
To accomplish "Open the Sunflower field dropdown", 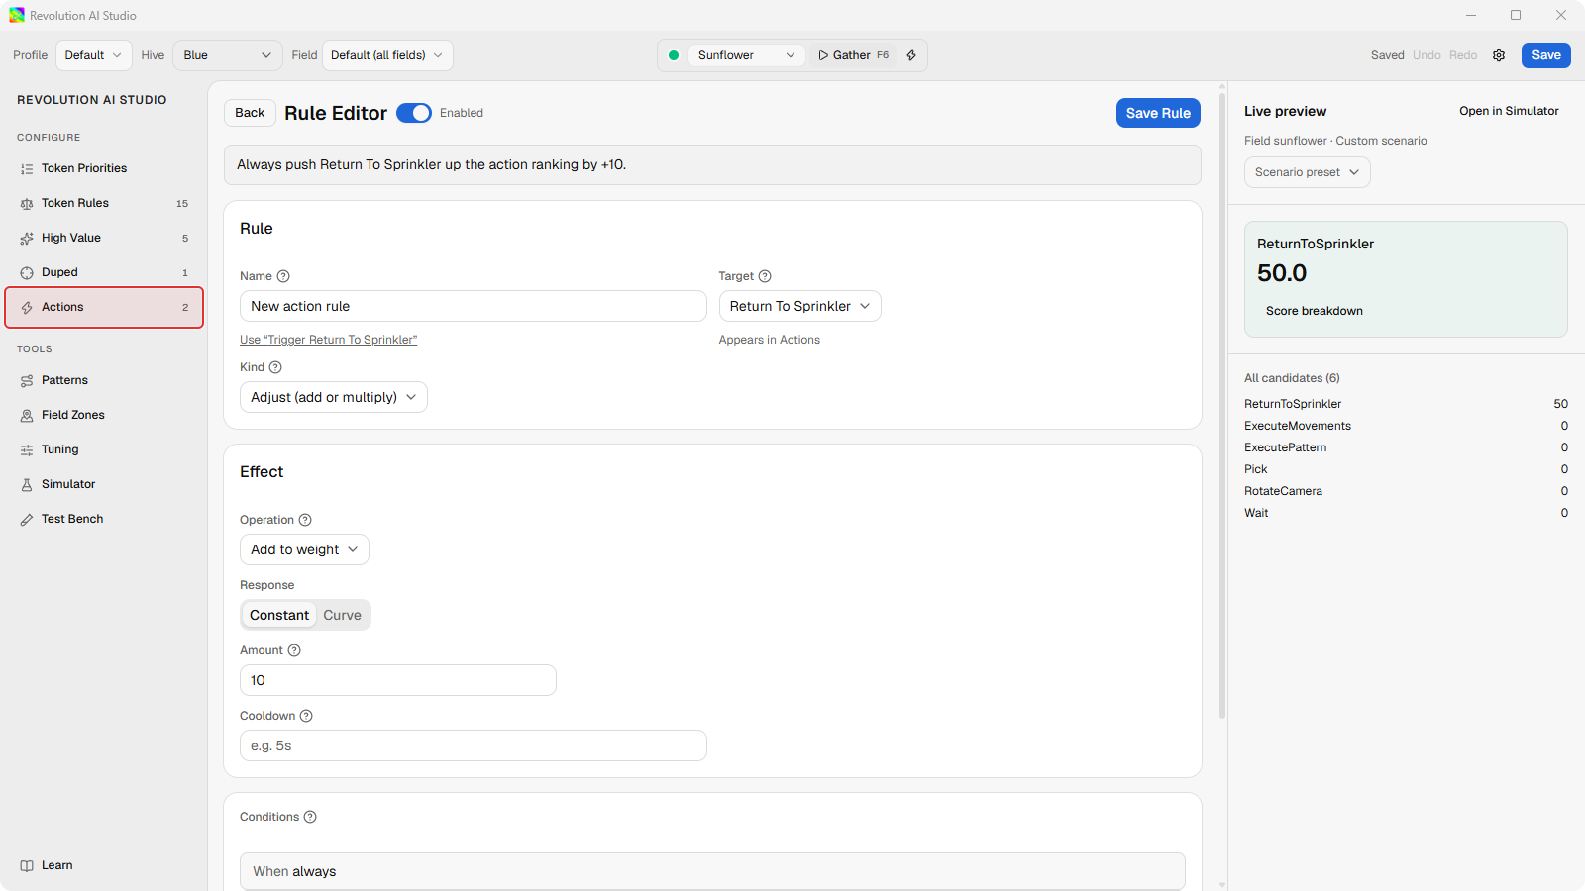I will tap(746, 55).
